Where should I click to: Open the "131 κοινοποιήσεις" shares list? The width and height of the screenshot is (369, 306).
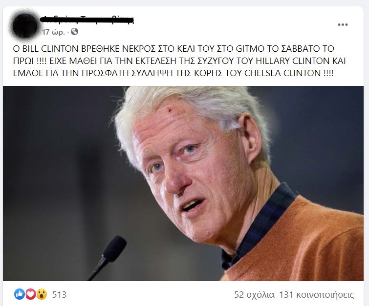(317, 295)
